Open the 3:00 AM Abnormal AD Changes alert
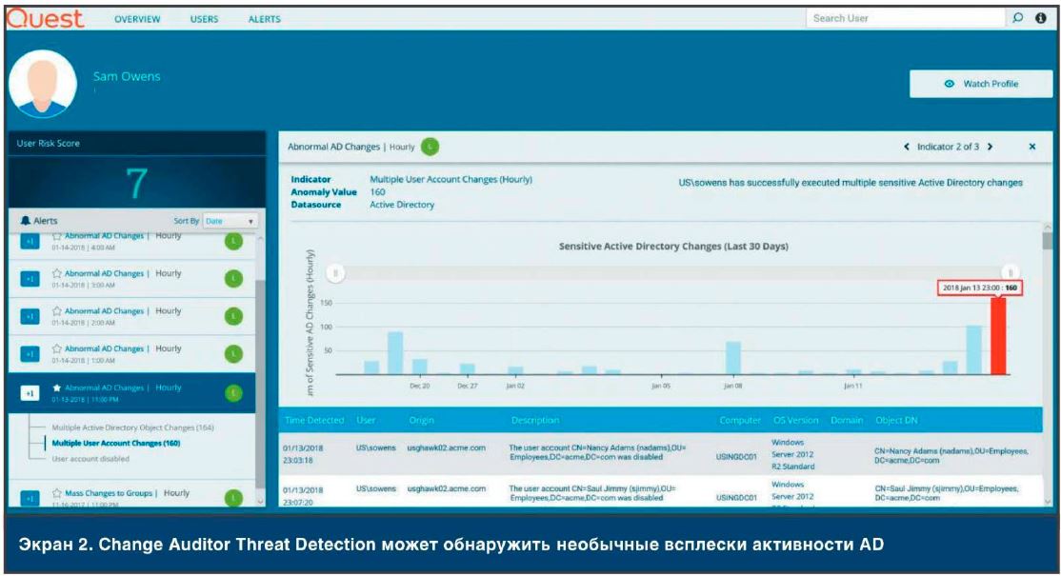 (132, 279)
